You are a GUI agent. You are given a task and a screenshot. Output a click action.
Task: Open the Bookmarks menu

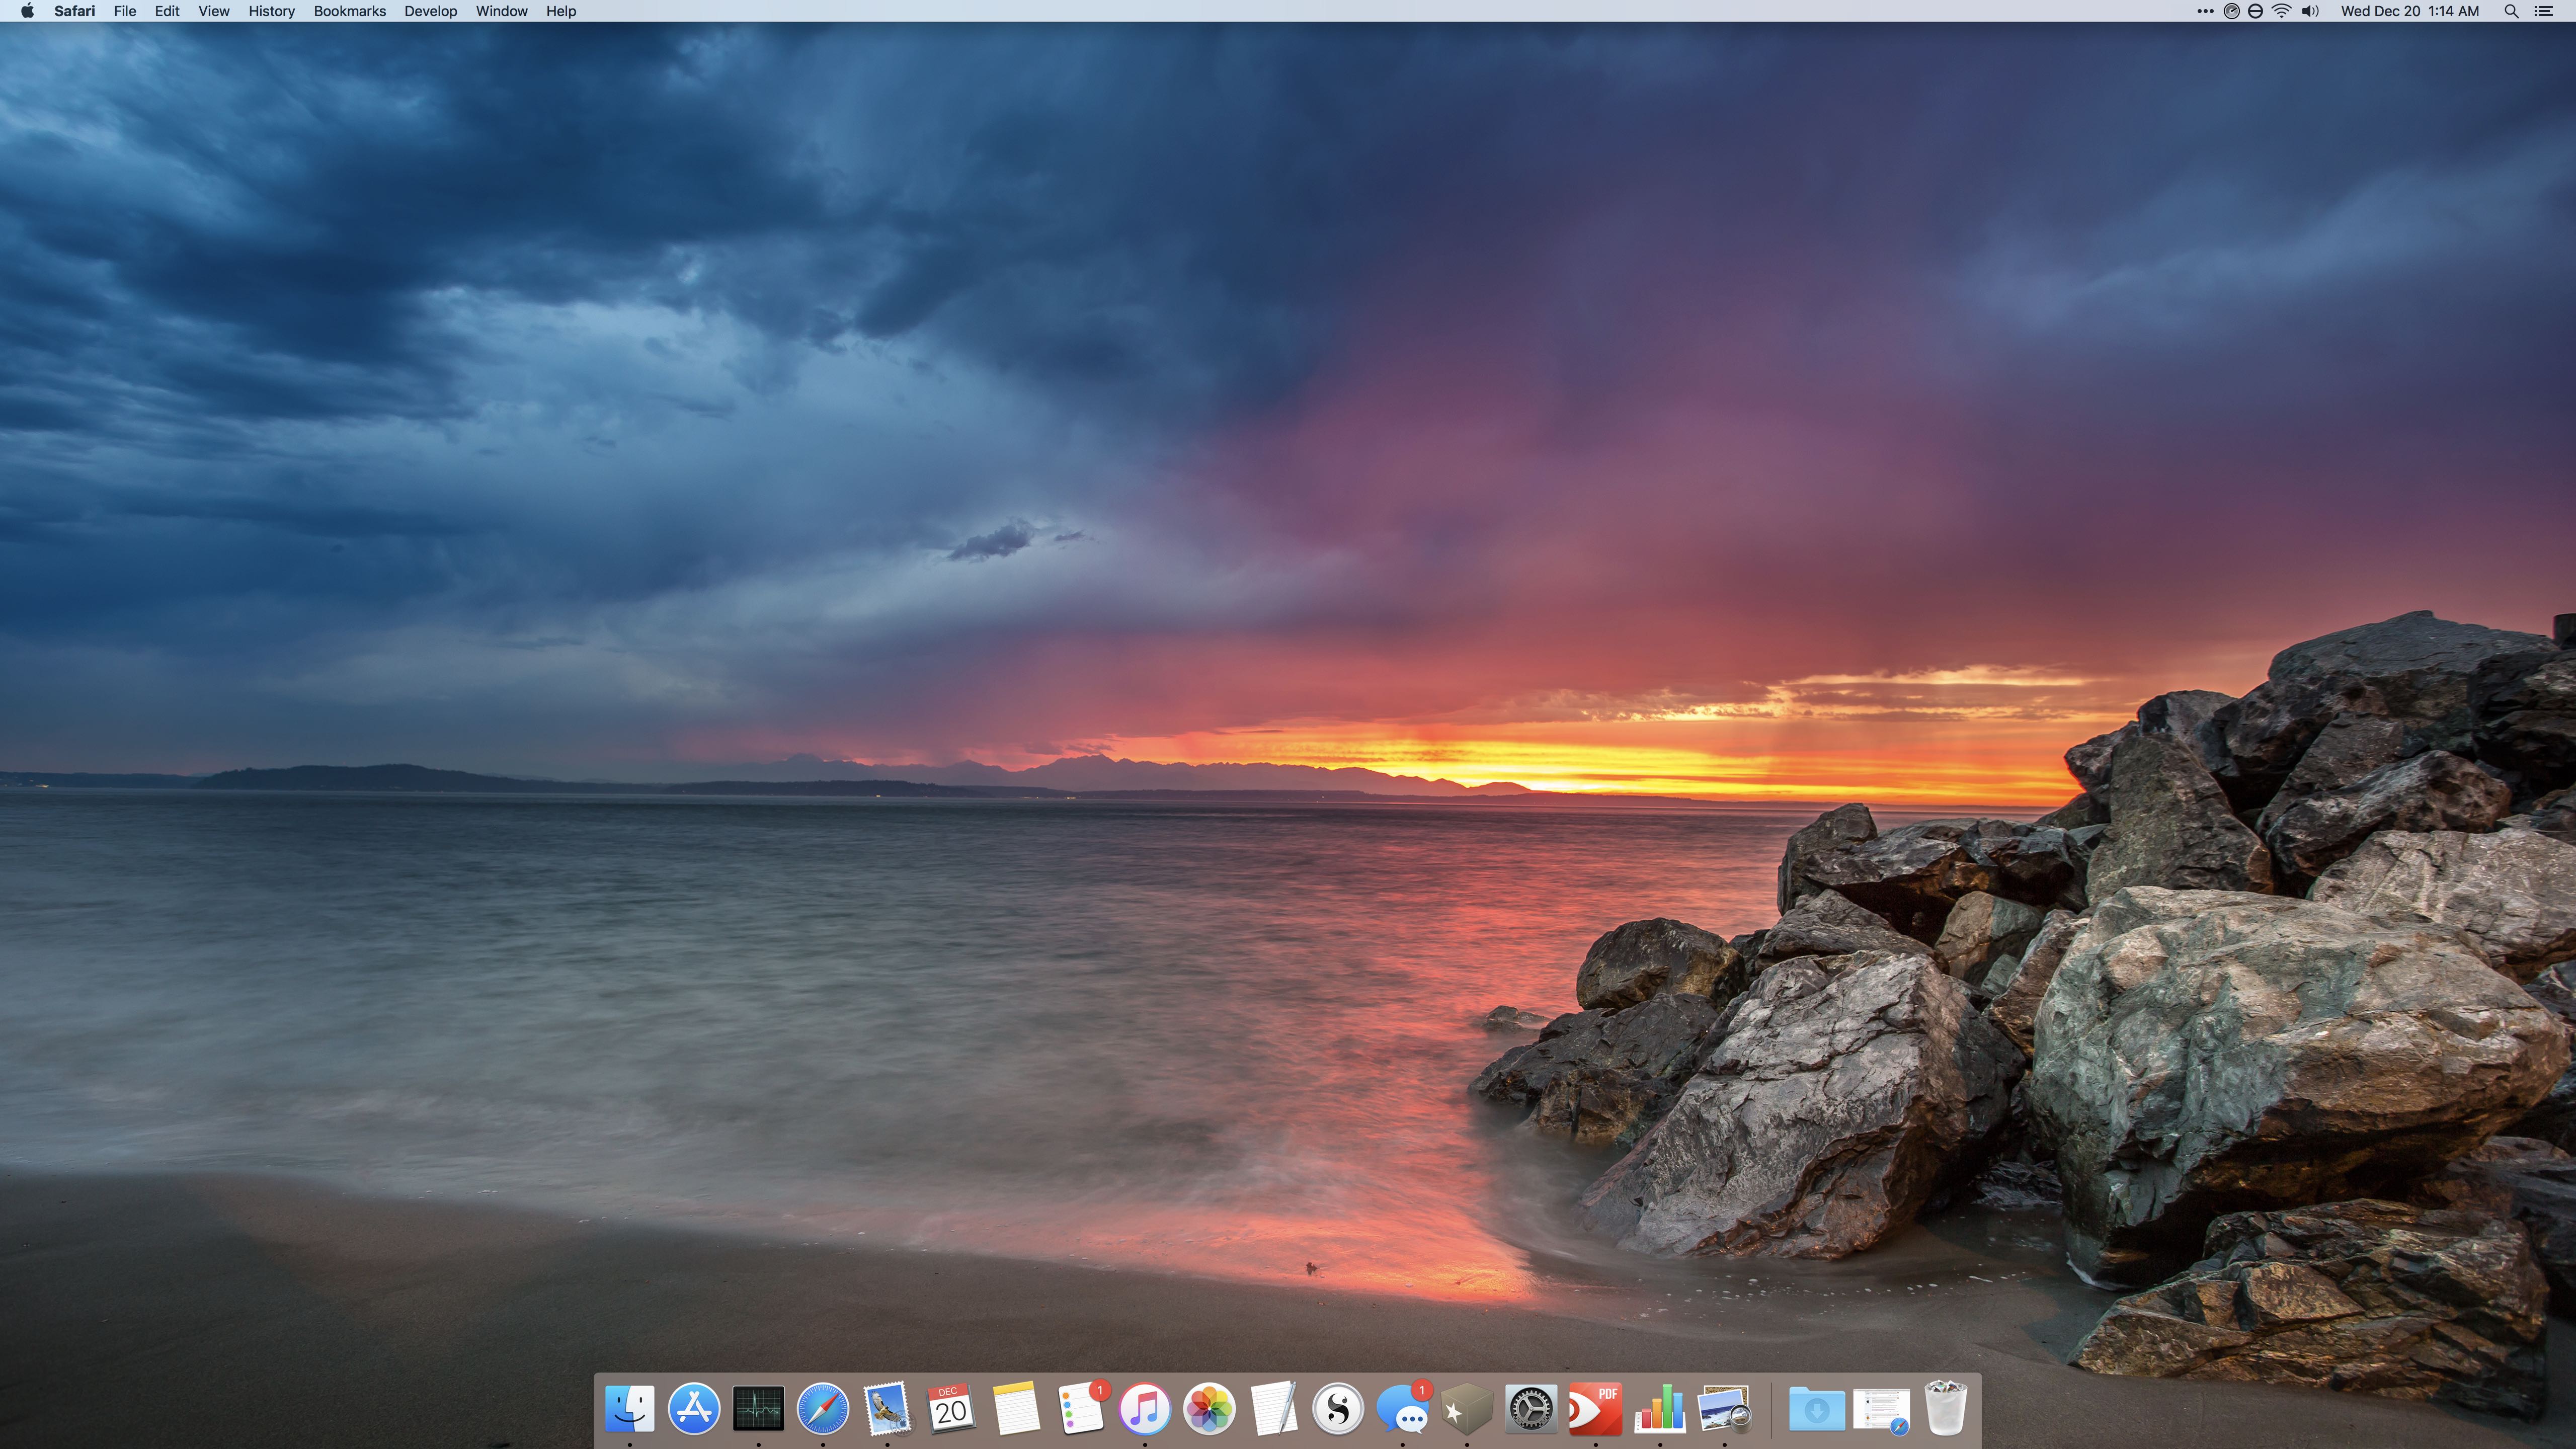[350, 11]
